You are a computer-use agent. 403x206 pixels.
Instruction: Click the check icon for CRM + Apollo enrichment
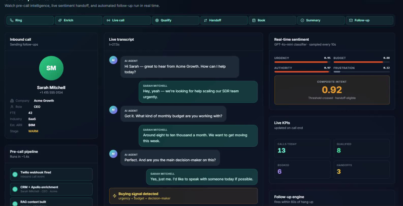point(15,189)
